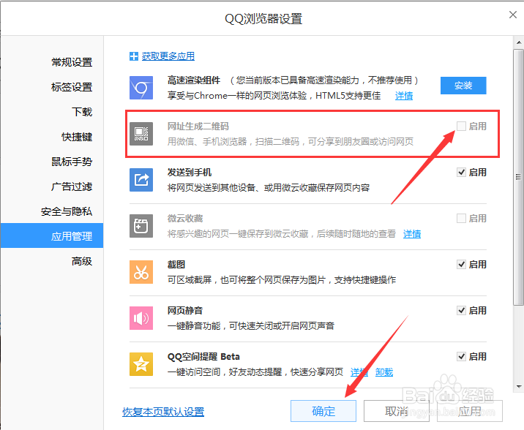Click the 发送到手机 share icon
The height and width of the screenshot is (430, 524).
click(x=141, y=180)
